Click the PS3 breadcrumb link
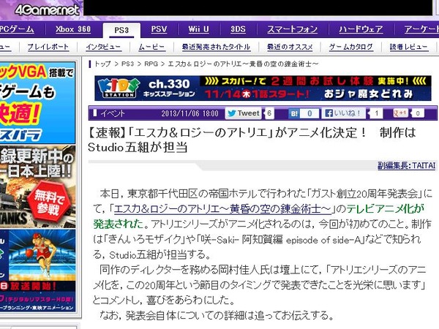439x329 pixels. (x=127, y=64)
